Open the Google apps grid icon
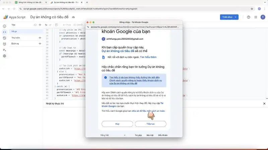The height and width of the screenshot is (150, 268). [x=256, y=17]
